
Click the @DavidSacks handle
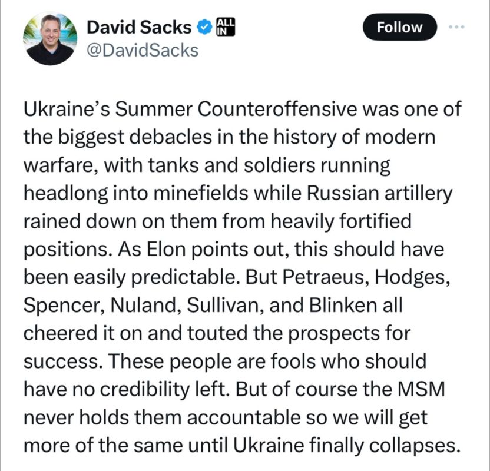[142, 51]
